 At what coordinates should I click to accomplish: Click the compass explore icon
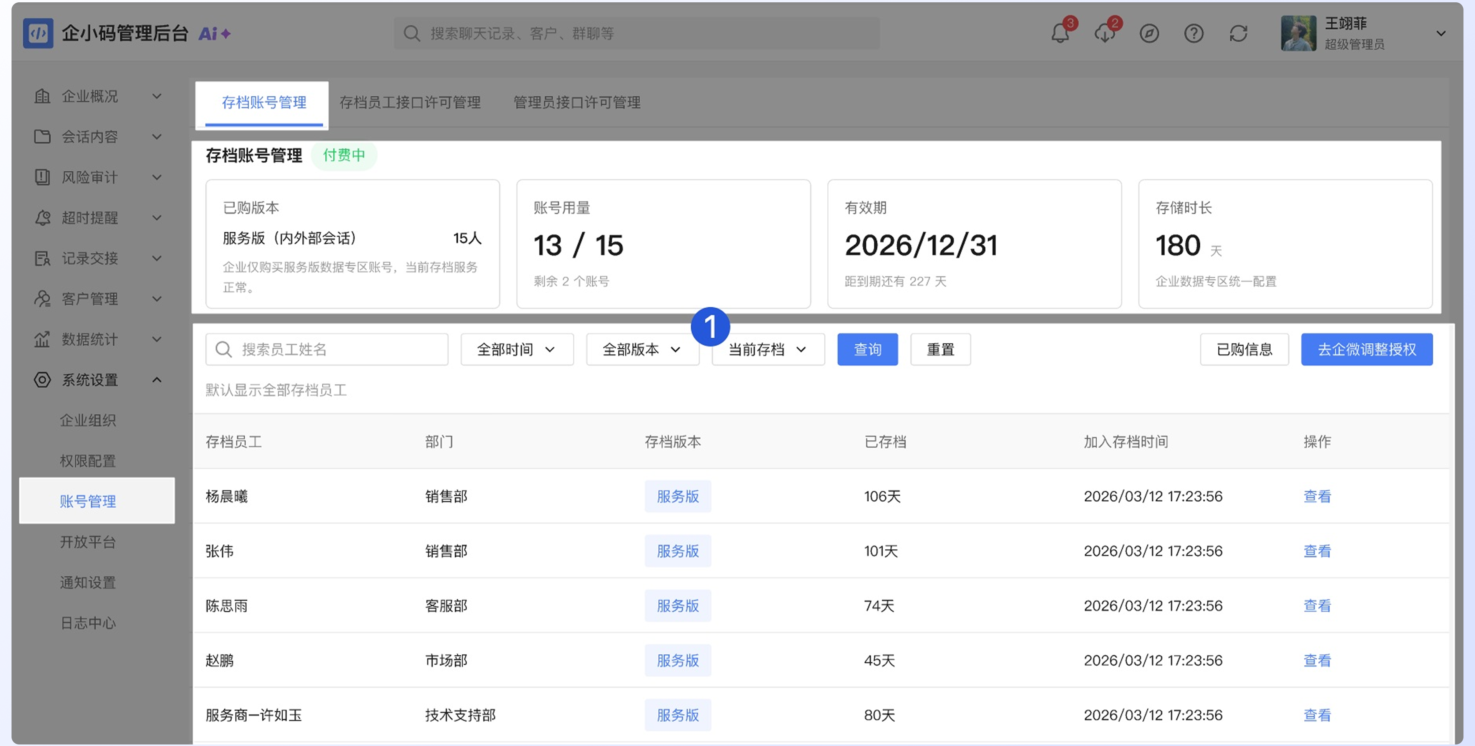click(1149, 33)
